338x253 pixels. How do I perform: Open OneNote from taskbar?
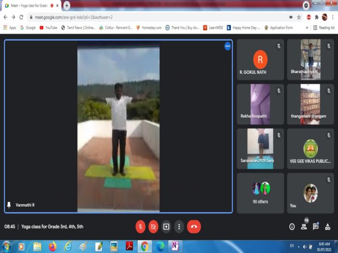pos(175,247)
